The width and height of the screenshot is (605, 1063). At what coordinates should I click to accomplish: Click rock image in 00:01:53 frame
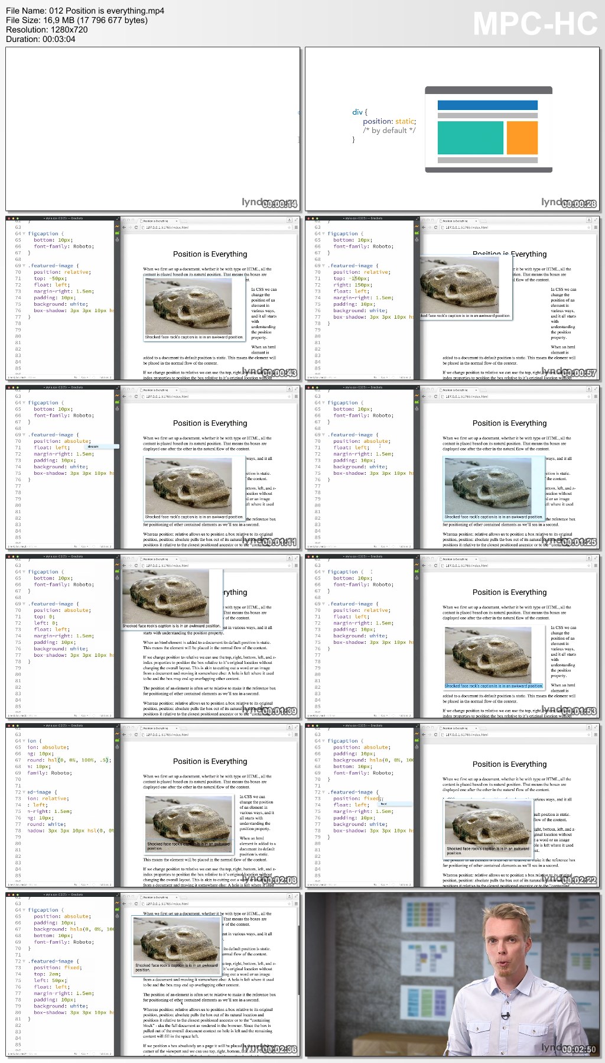tap(488, 655)
